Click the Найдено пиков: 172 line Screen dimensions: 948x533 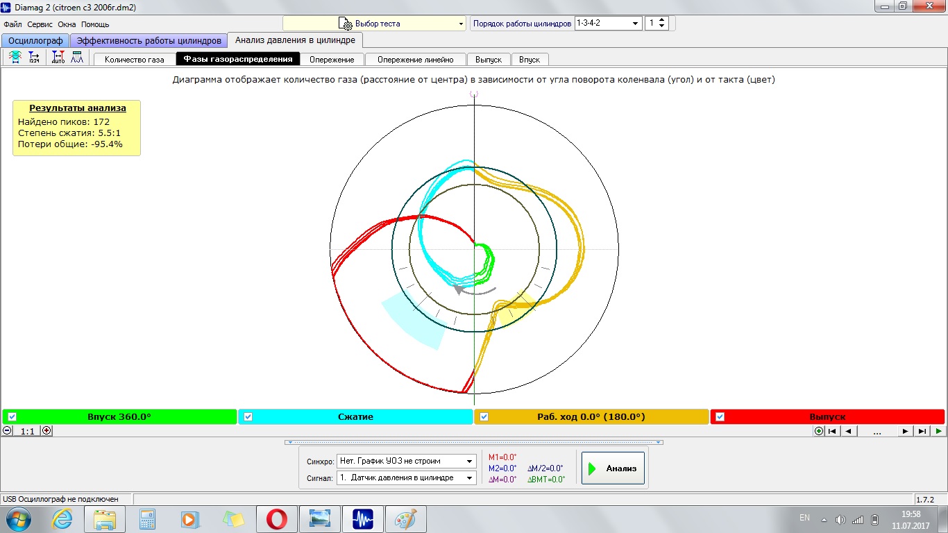(64, 121)
